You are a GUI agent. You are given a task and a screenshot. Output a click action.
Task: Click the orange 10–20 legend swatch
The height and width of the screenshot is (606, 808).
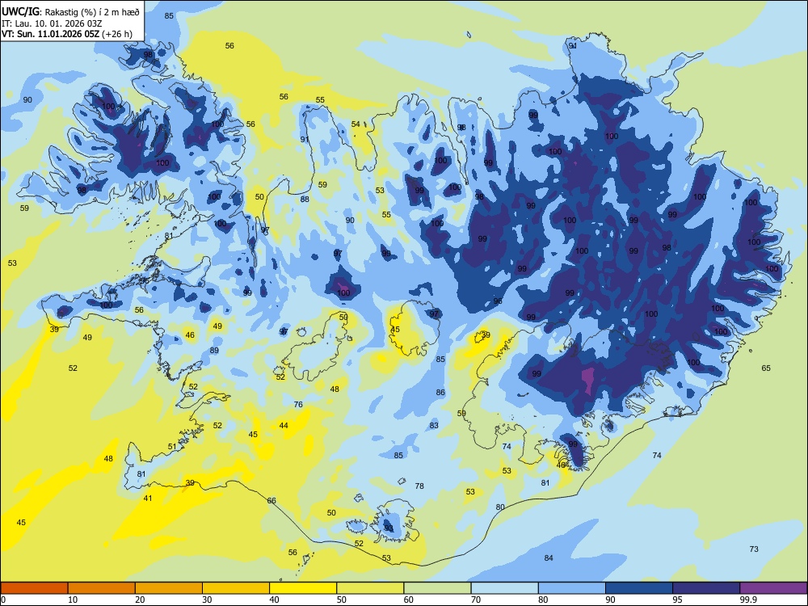click(x=102, y=588)
